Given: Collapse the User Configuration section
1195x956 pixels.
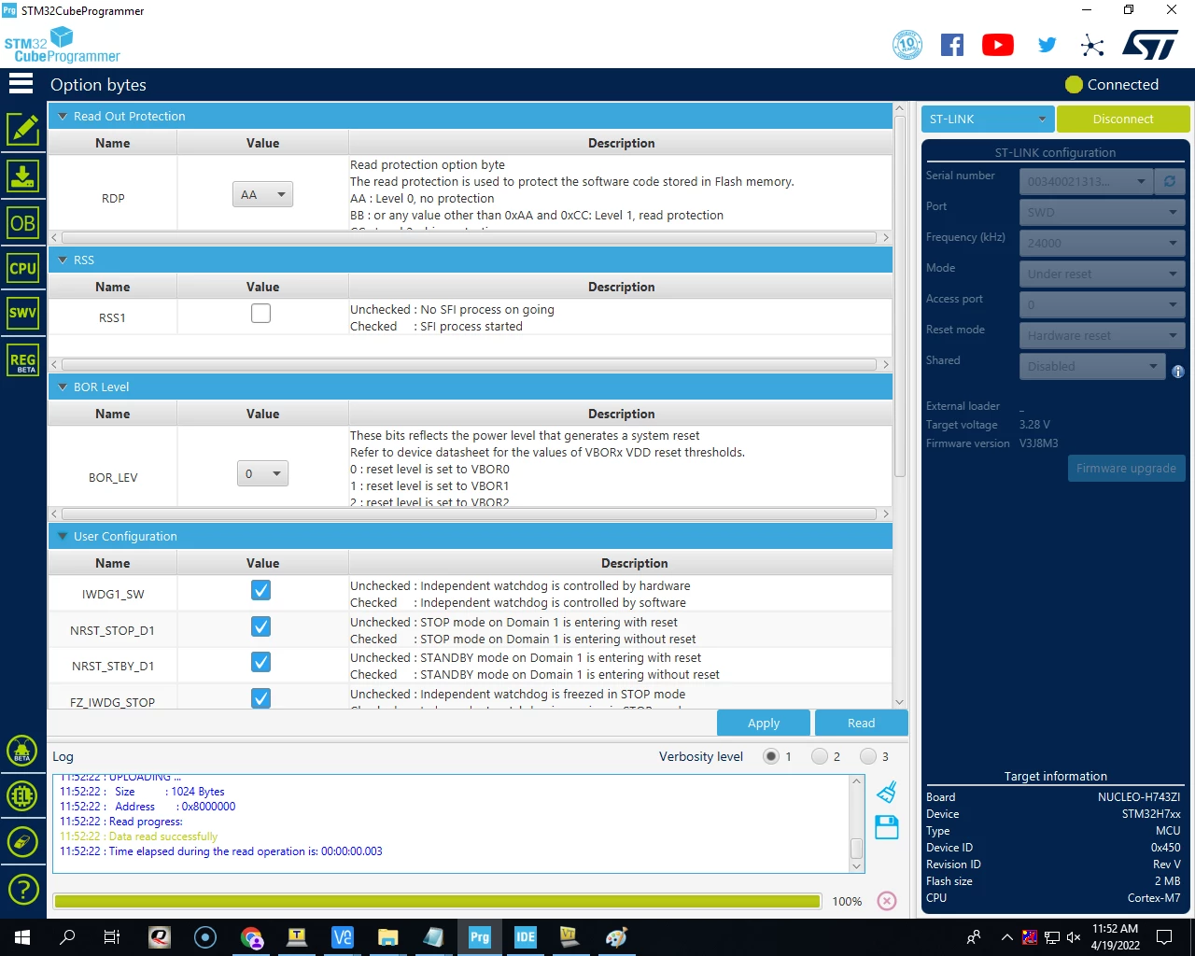Looking at the screenshot, I should 63,537.
